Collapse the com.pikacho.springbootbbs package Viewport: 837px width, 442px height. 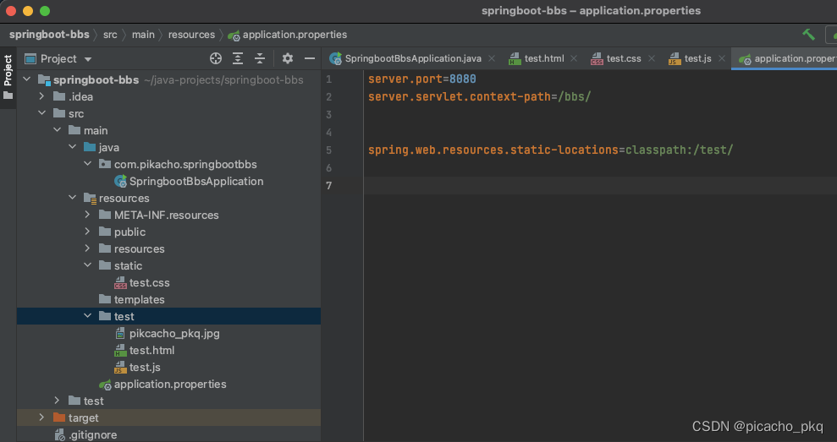(87, 164)
